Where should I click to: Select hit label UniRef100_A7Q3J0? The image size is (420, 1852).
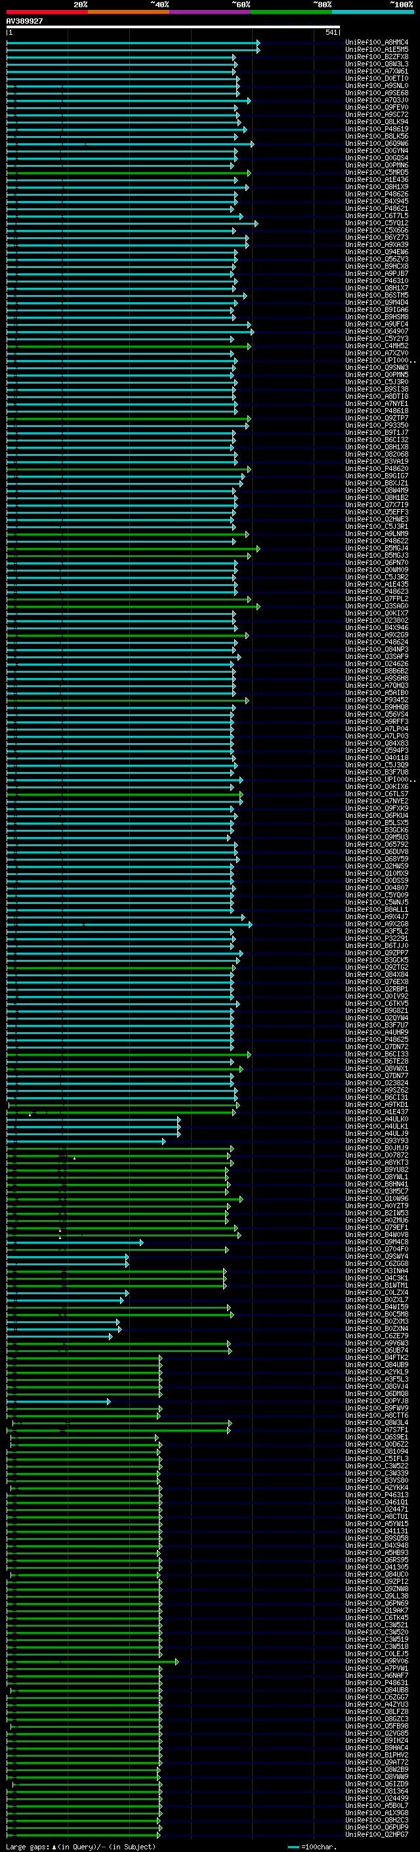click(x=377, y=100)
